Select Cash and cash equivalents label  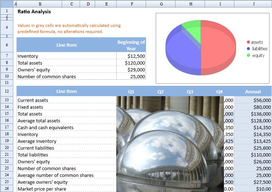pyautogui.click(x=46, y=127)
